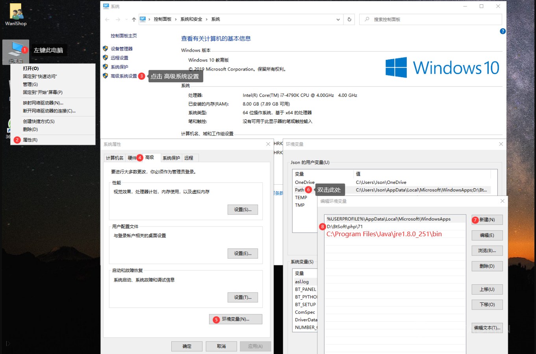Confirm 系统属性 with 确定

click(x=187, y=346)
